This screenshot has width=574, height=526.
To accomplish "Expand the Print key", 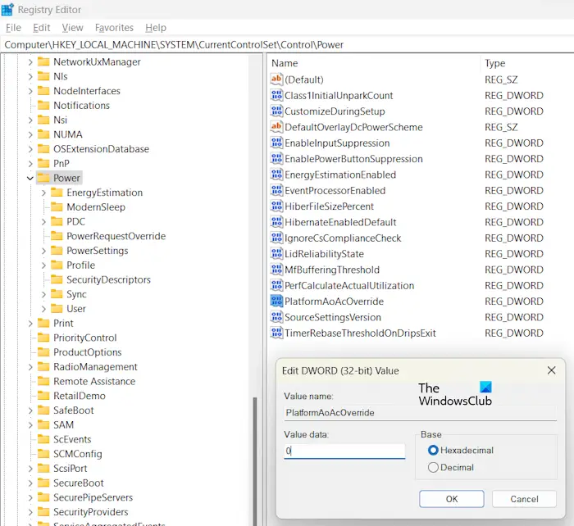I will pos(30,324).
